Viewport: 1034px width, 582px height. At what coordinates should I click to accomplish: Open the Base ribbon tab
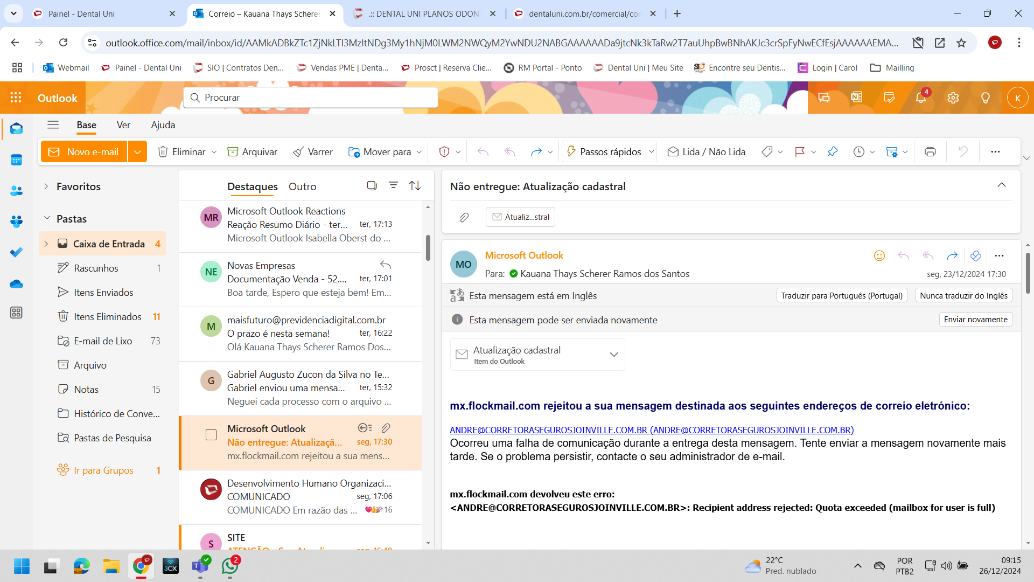click(x=86, y=125)
